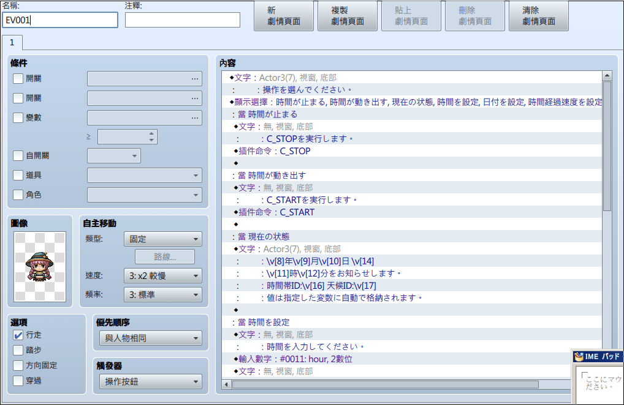Open the 頻率 frequency dropdown
The height and width of the screenshot is (405, 624).
click(163, 295)
